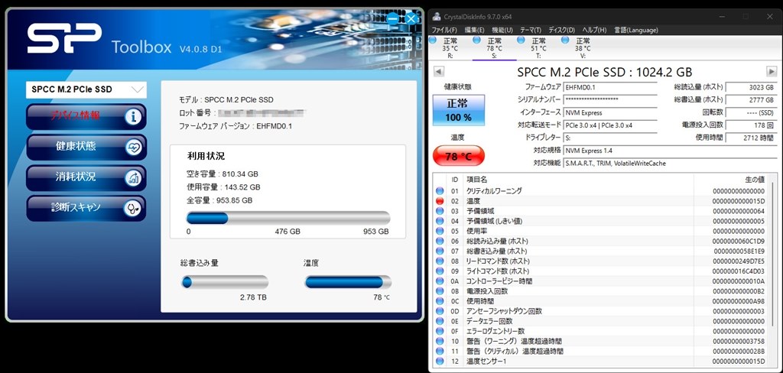Click the status icon for 0B 電源投入回数
The image size is (783, 373).
tap(440, 290)
